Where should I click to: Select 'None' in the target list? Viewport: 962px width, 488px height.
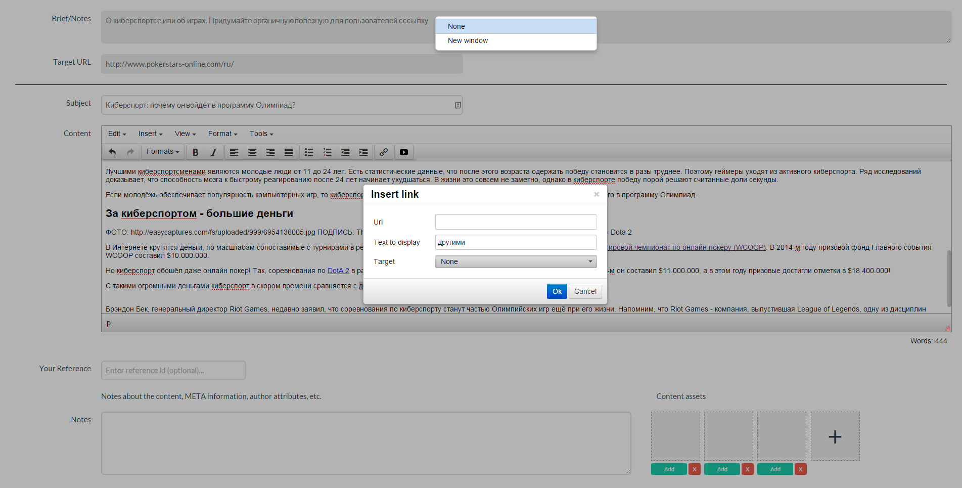[x=456, y=26]
